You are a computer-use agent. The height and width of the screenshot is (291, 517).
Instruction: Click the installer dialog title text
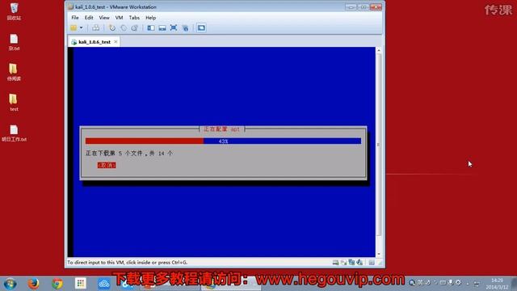pyautogui.click(x=221, y=129)
